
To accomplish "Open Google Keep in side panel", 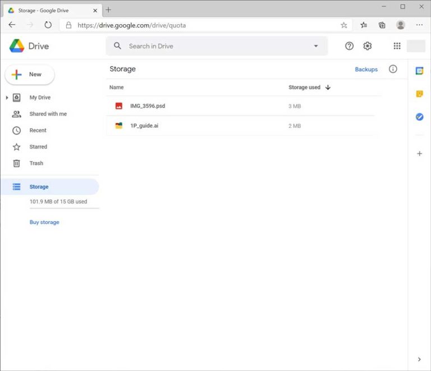I will point(419,94).
